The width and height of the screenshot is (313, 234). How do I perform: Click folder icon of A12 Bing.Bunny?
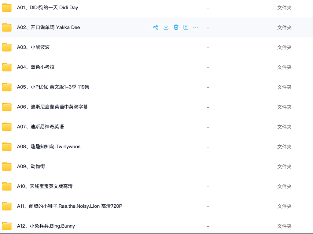(x=7, y=226)
